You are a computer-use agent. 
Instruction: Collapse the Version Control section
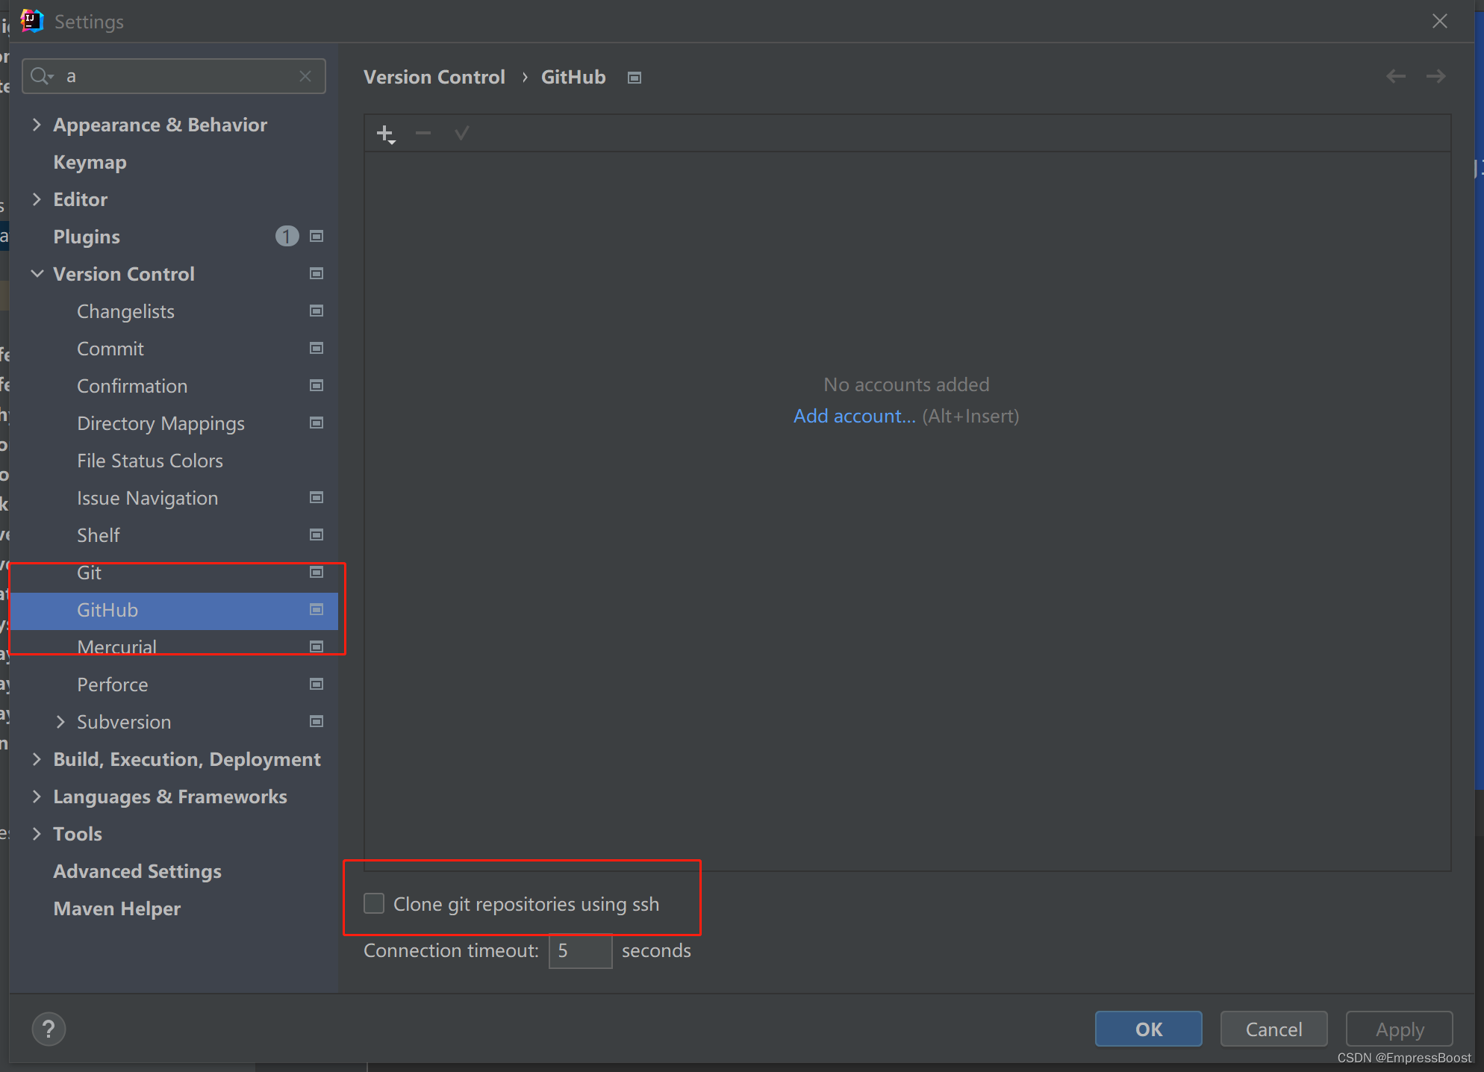[37, 274]
